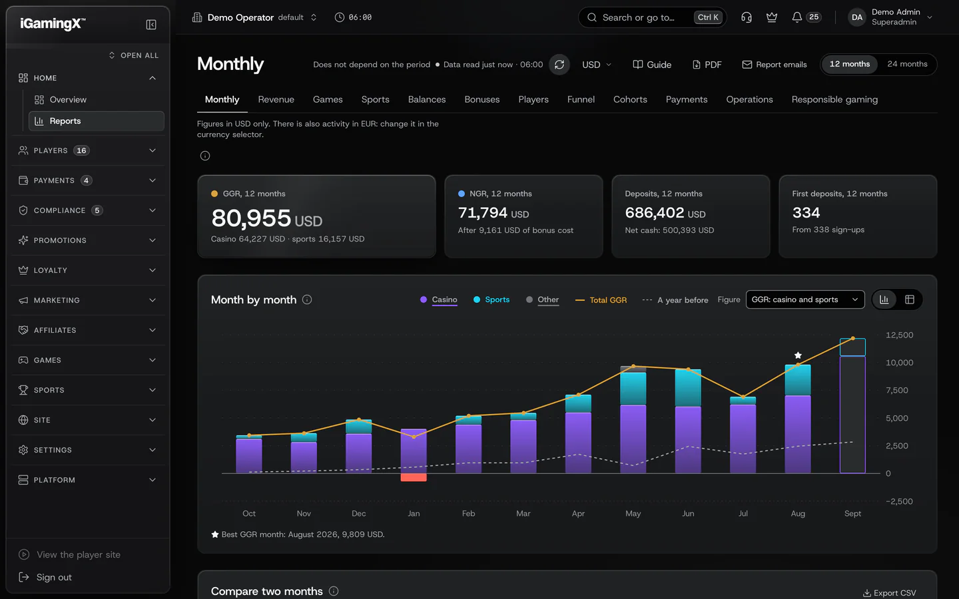The width and height of the screenshot is (959, 599).
Task: Switch to the Responsible gaming tab
Action: pyautogui.click(x=834, y=100)
